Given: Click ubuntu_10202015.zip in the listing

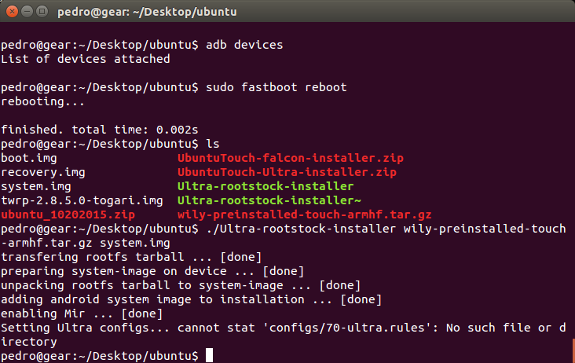Looking at the screenshot, I should pyautogui.click(x=68, y=214).
